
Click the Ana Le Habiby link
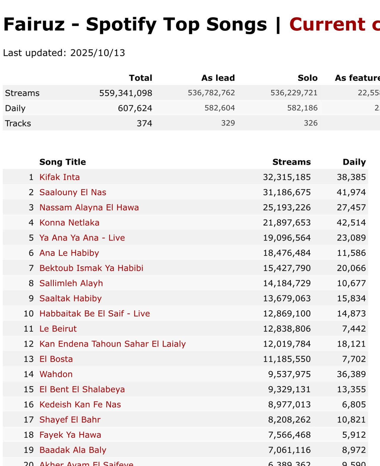tap(69, 253)
